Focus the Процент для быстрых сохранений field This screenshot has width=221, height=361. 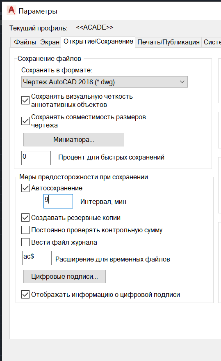pyautogui.click(x=36, y=158)
